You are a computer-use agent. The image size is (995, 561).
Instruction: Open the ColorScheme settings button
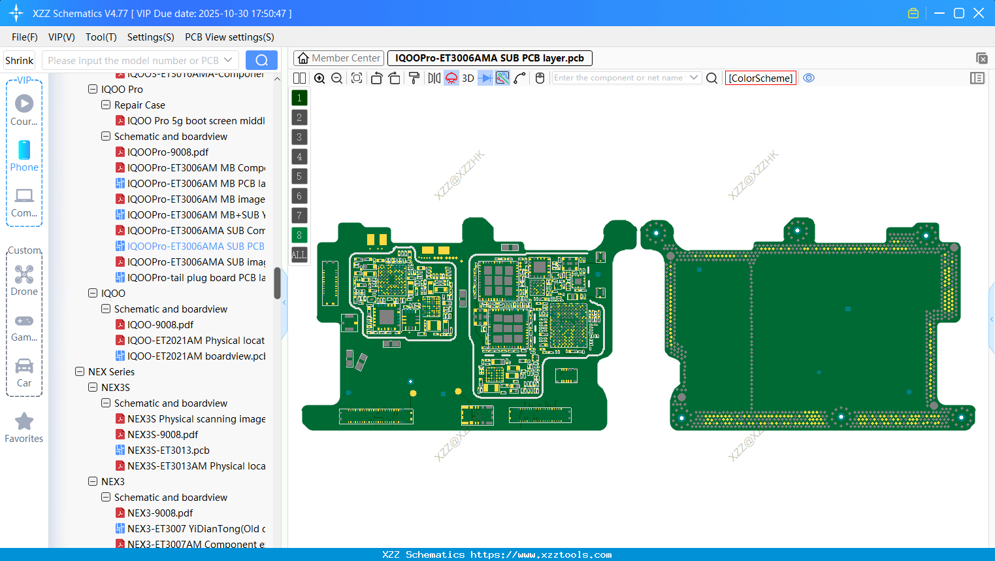coord(760,78)
